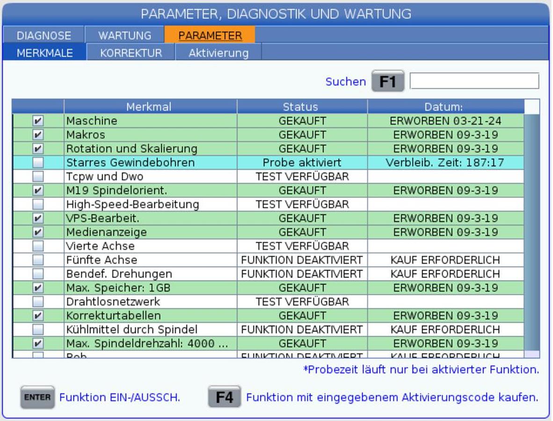Open the WARTUNG tab
The width and height of the screenshot is (553, 421).
pos(124,36)
